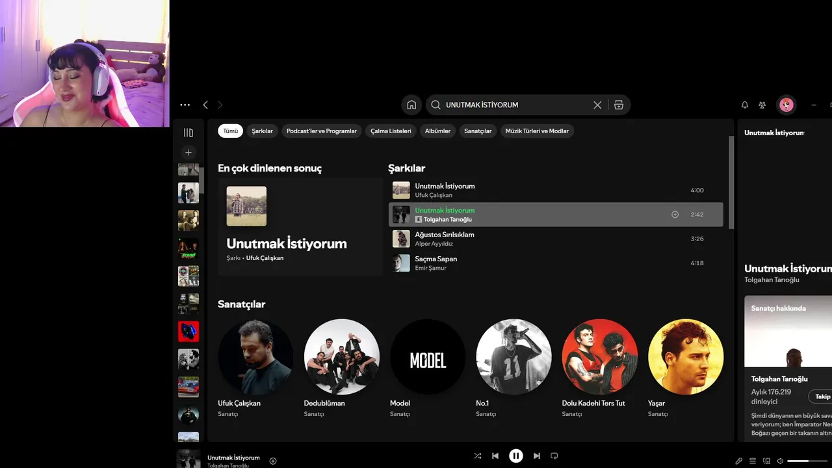Click the now playing bar album cover

click(188, 459)
